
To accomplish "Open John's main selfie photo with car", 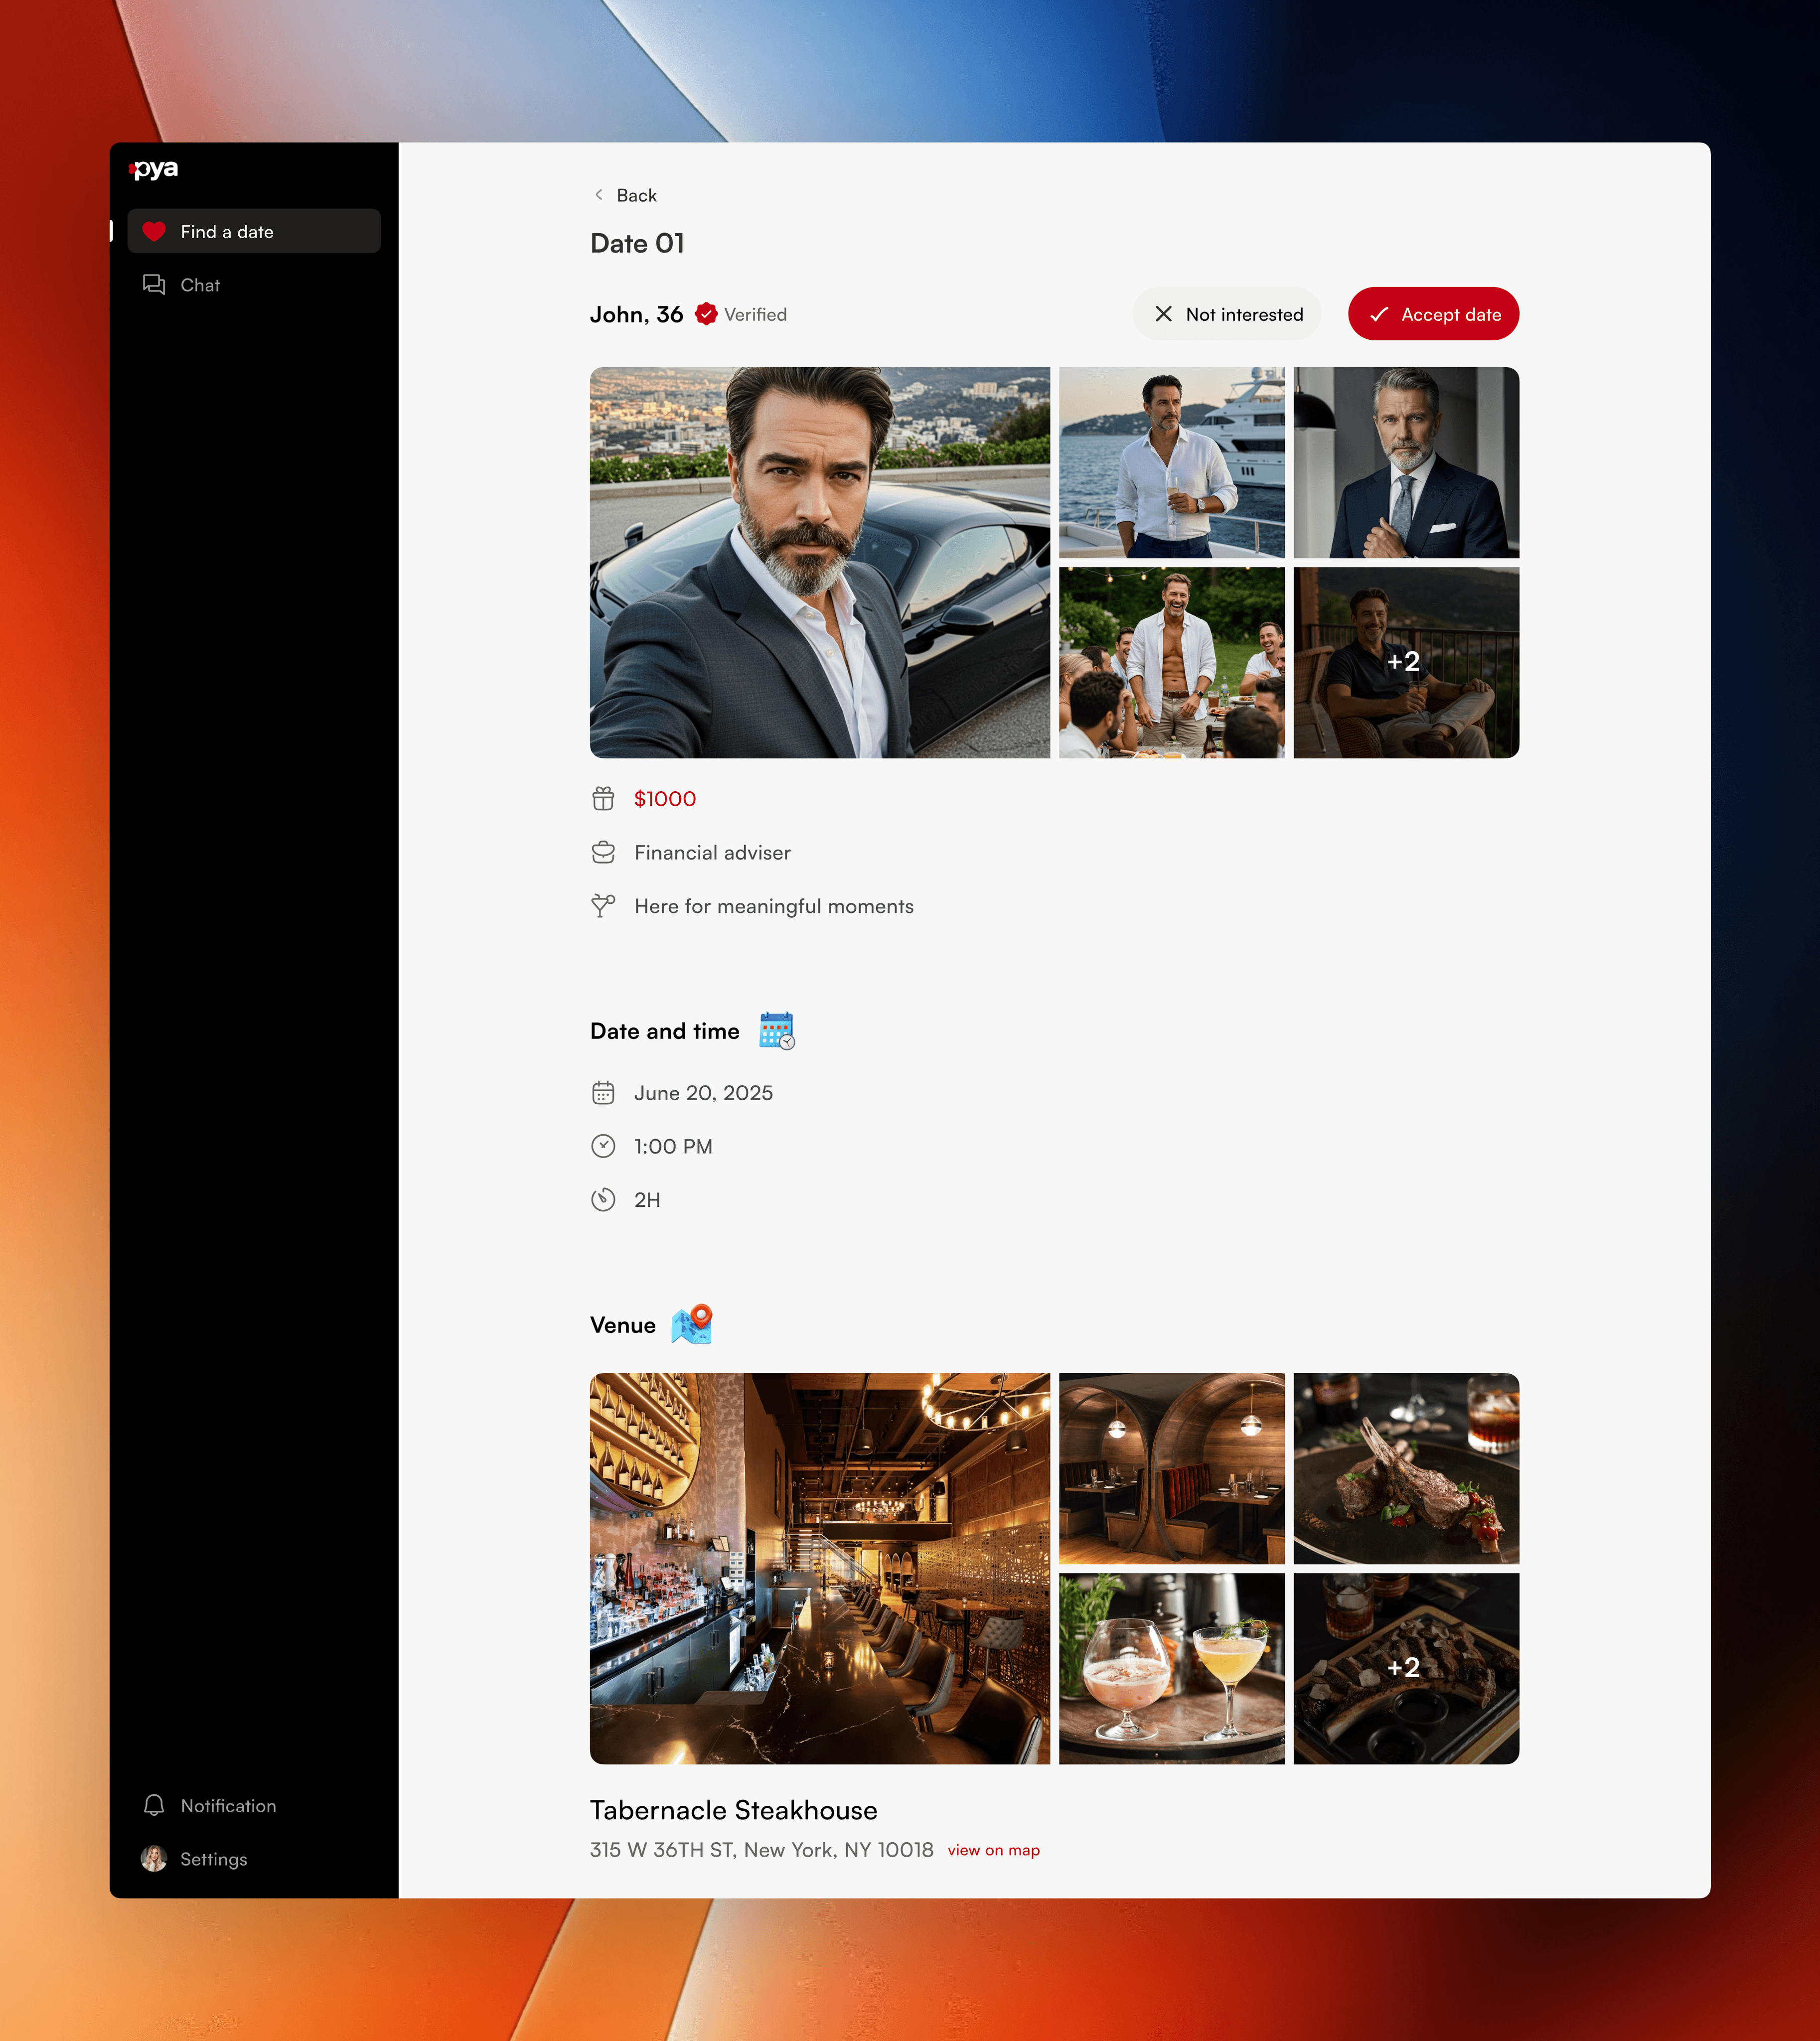I will coord(819,562).
